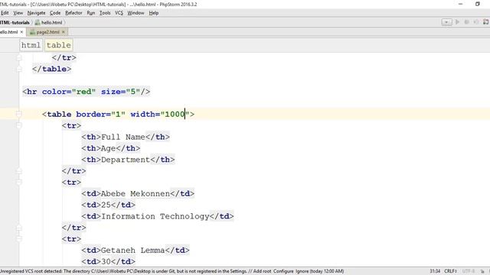Image resolution: width=490 pixels, height=275 pixels.
Task: Restore the PhpStorm window size
Action: click(x=478, y=4)
